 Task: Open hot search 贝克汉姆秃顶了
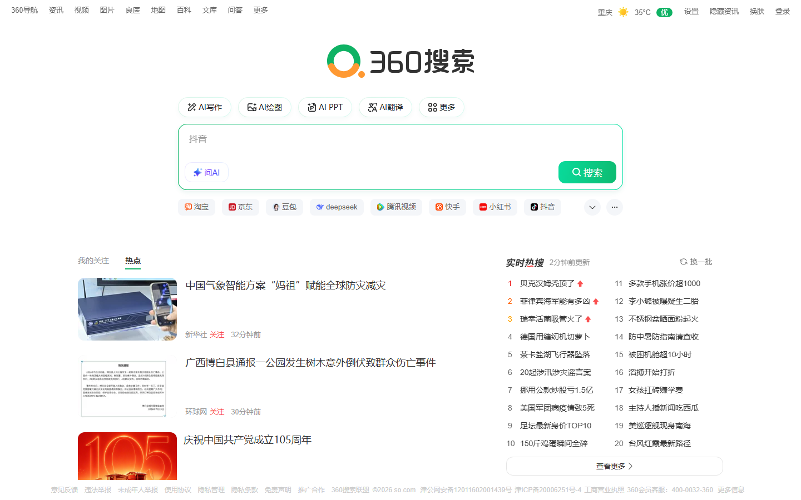[x=547, y=283]
